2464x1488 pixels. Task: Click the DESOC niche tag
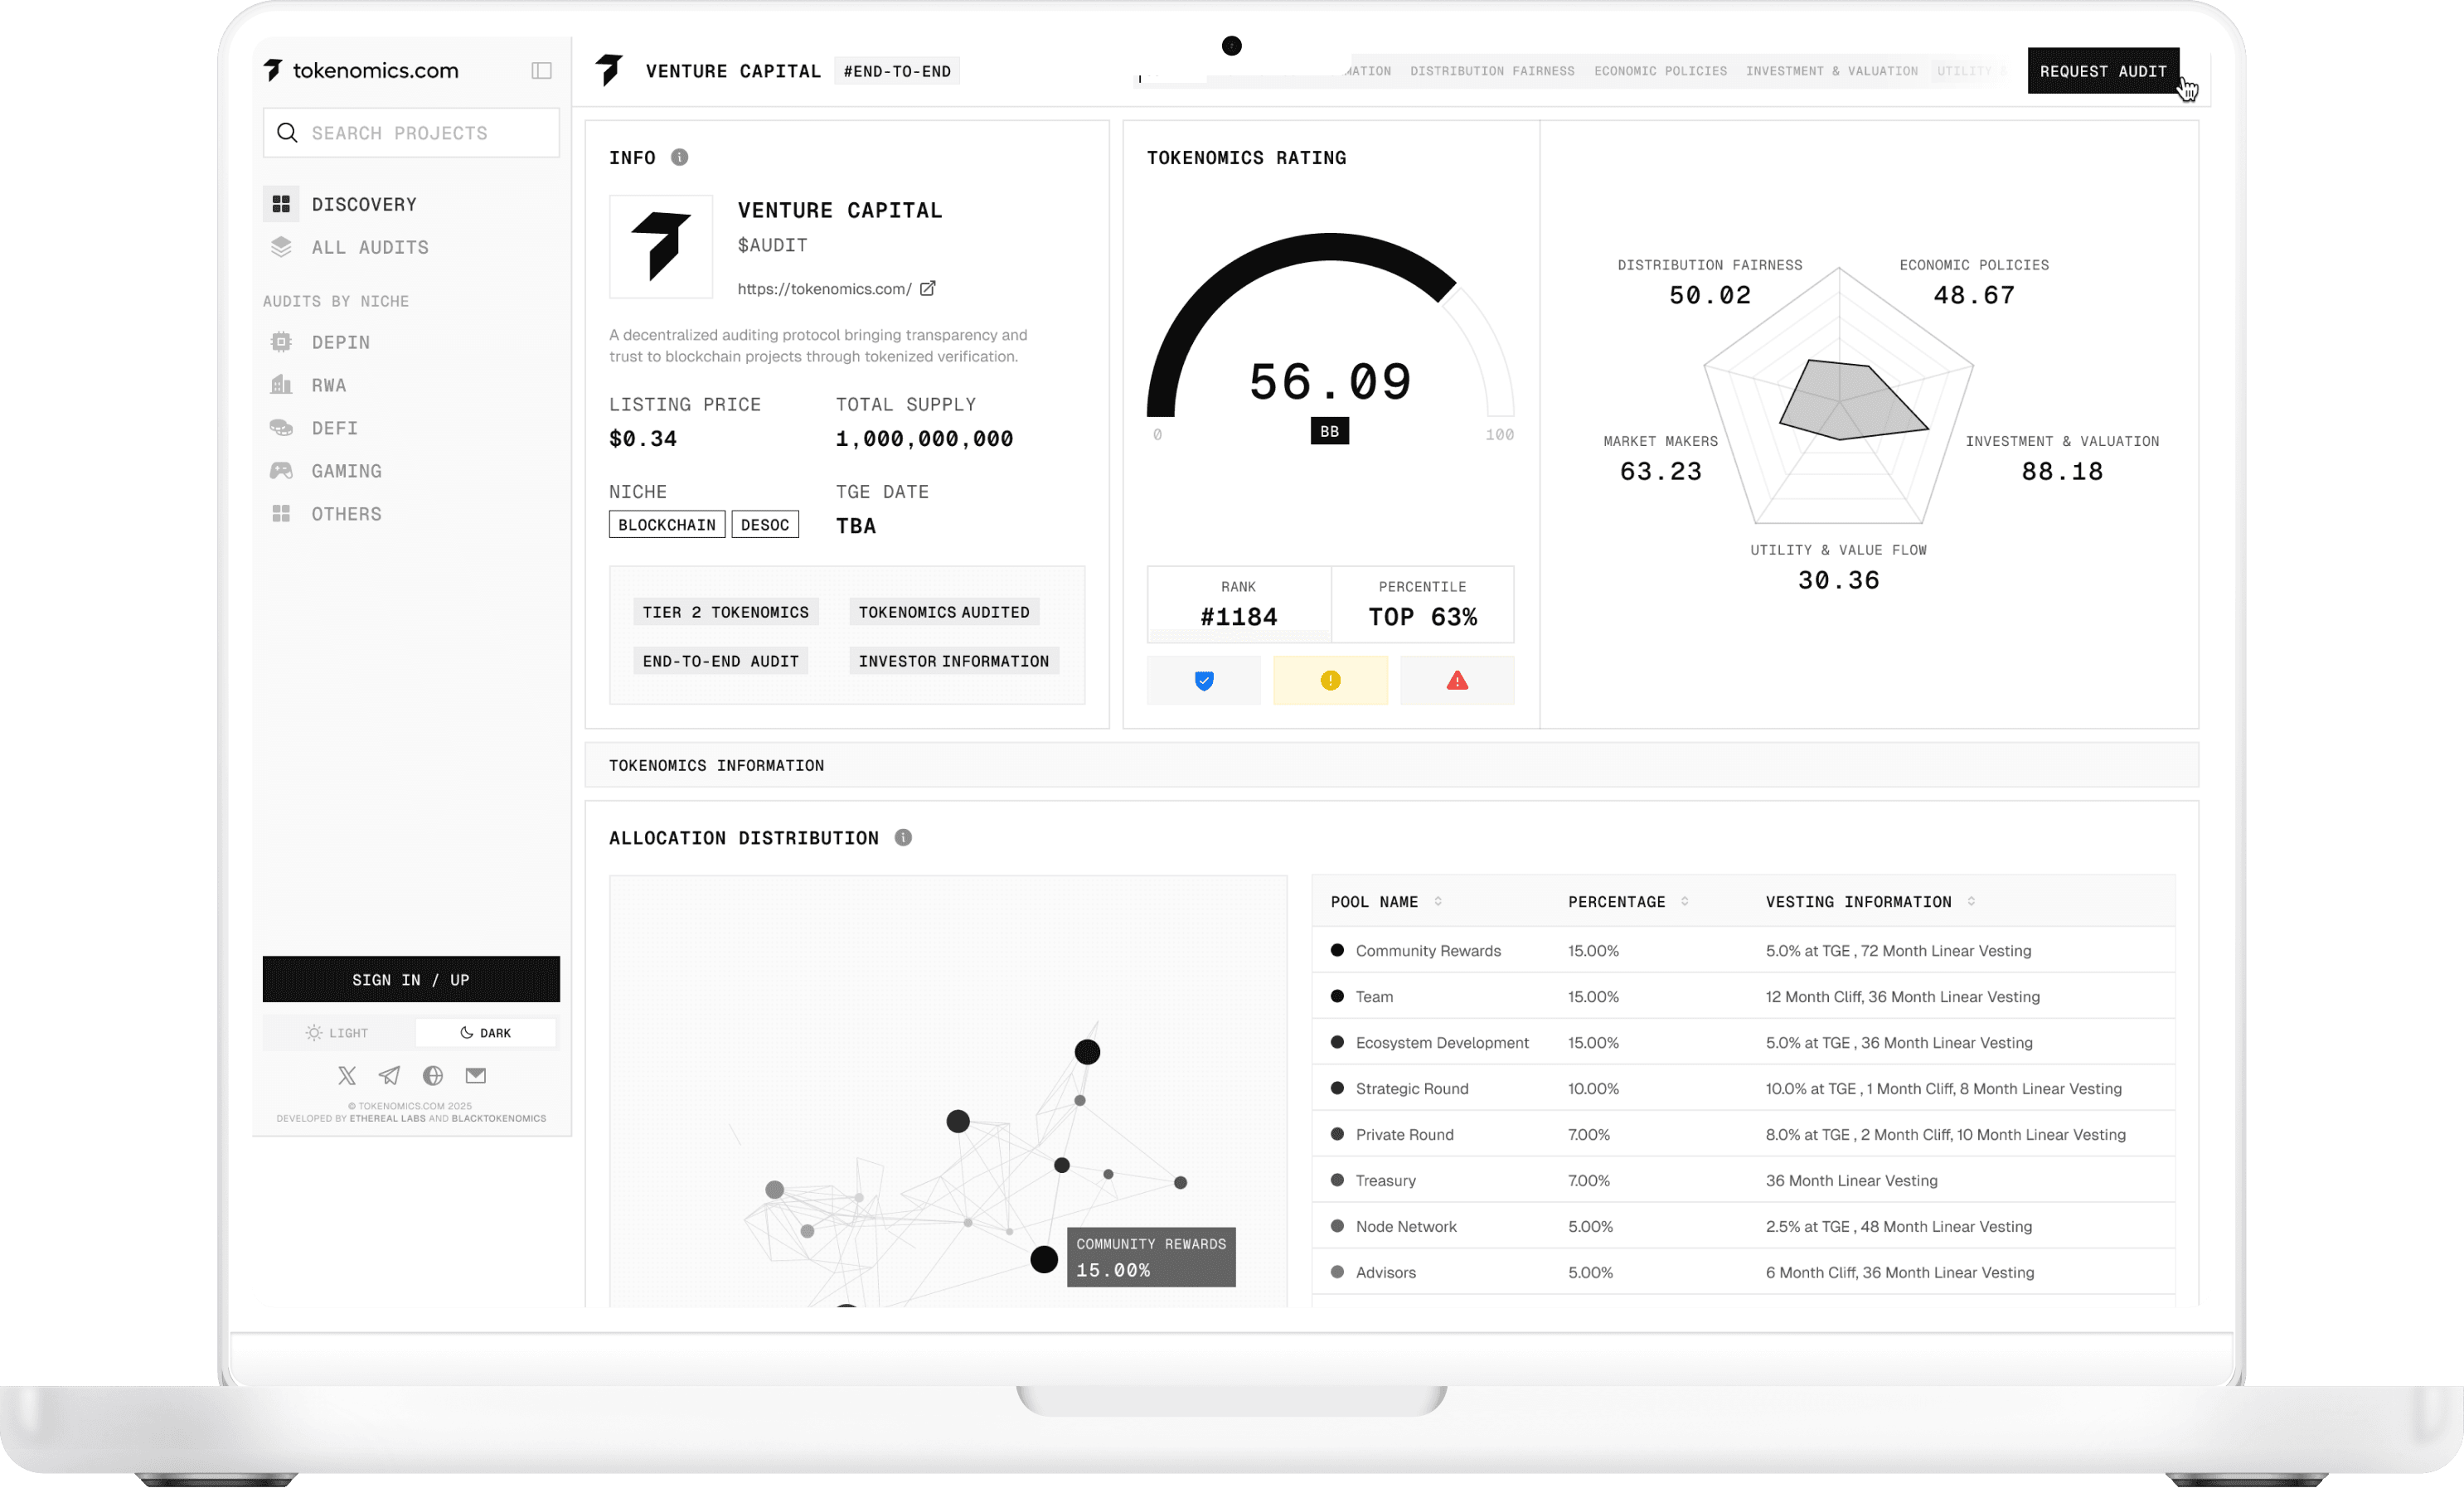[765, 525]
